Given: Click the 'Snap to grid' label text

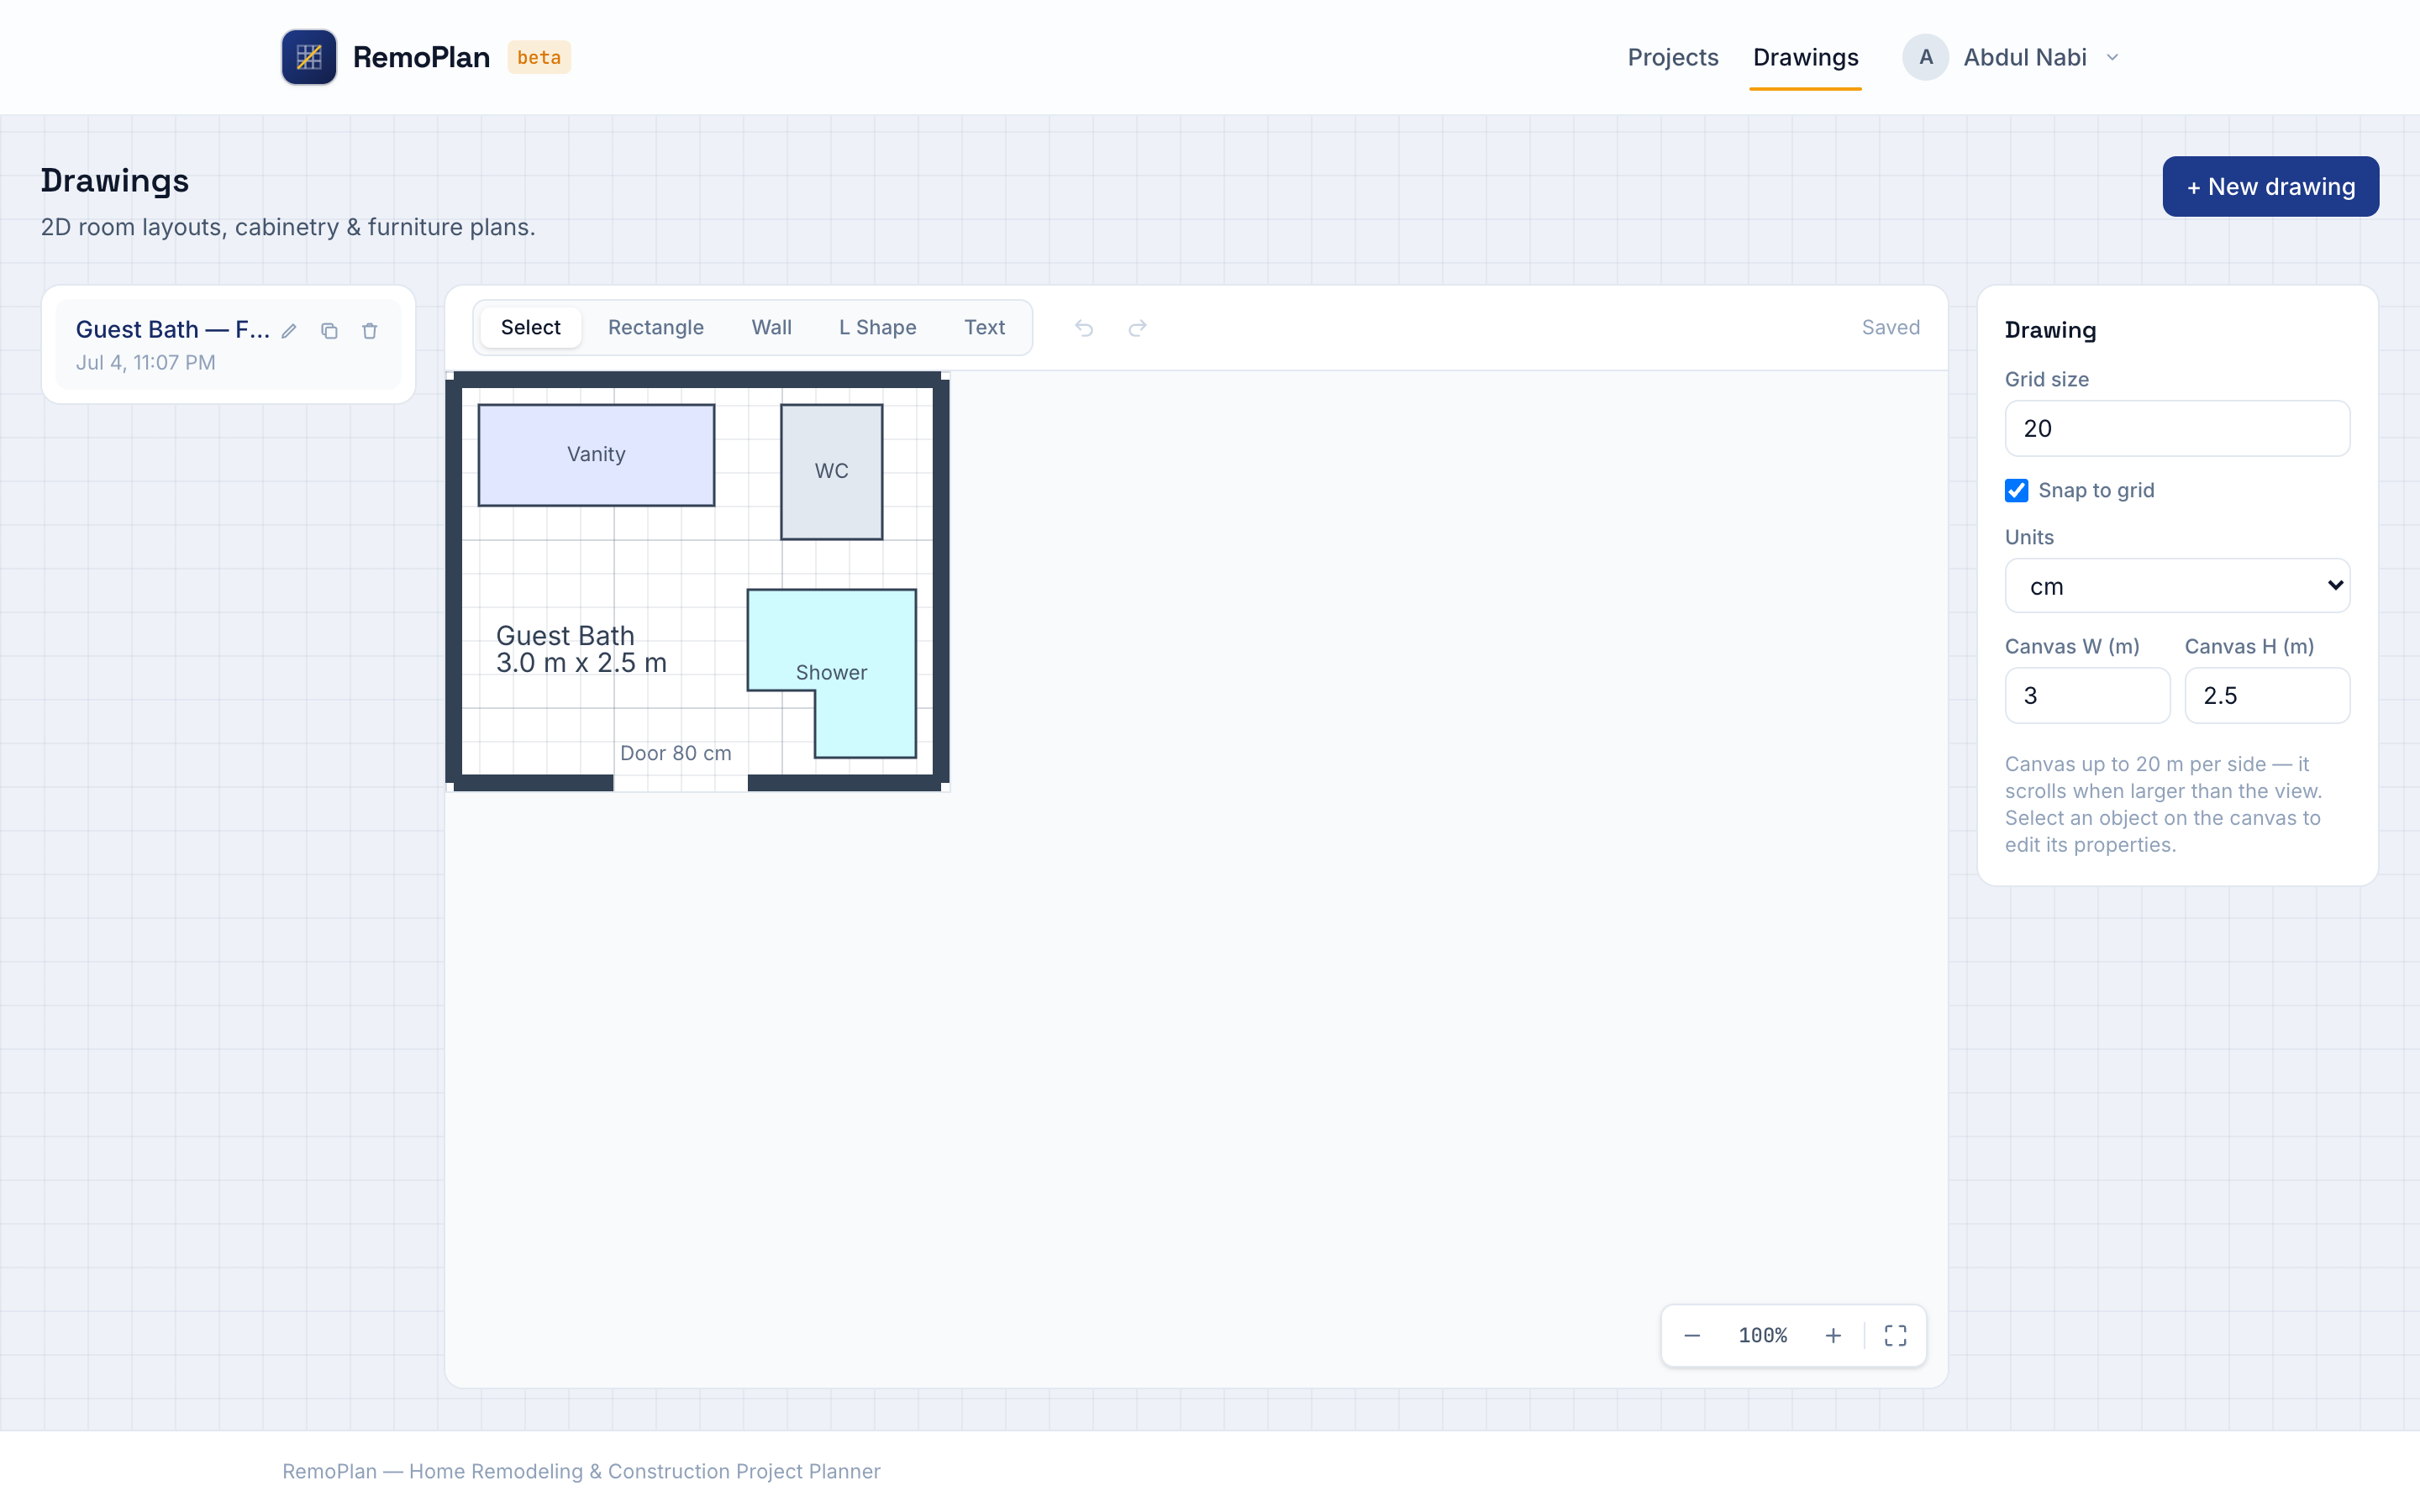Looking at the screenshot, I should click(2096, 490).
